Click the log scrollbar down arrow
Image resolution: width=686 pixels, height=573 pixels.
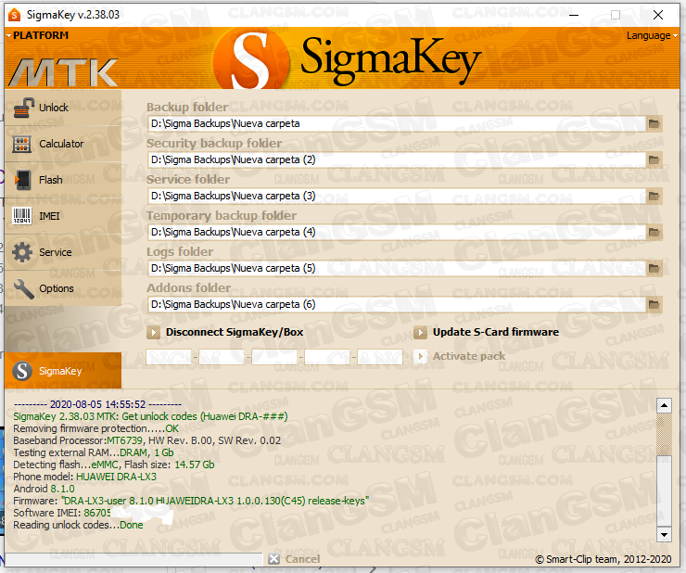[x=664, y=534]
